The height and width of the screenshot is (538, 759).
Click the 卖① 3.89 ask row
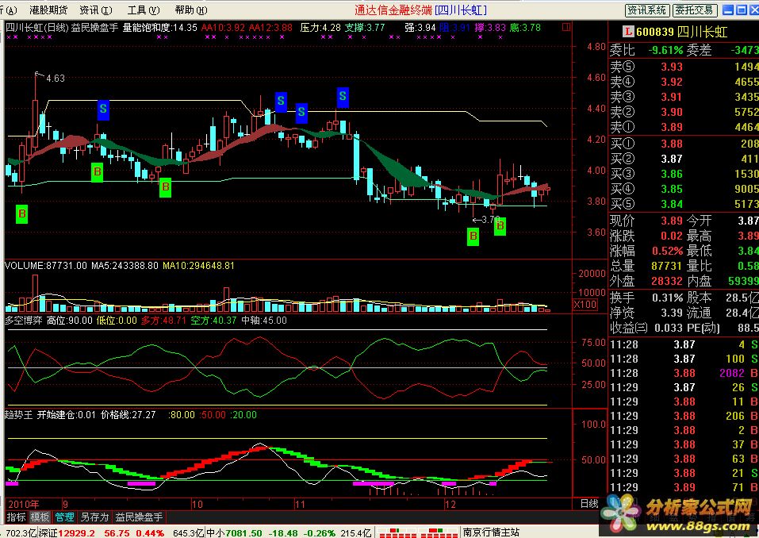[x=684, y=127]
